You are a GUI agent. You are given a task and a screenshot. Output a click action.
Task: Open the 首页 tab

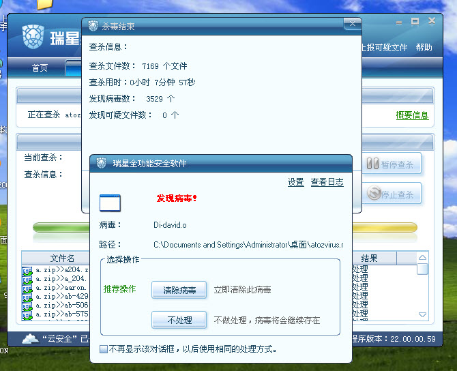[x=40, y=68]
